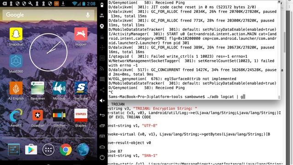Tap the wrench notification icon
293x165 pixels.
[x=31, y=4]
